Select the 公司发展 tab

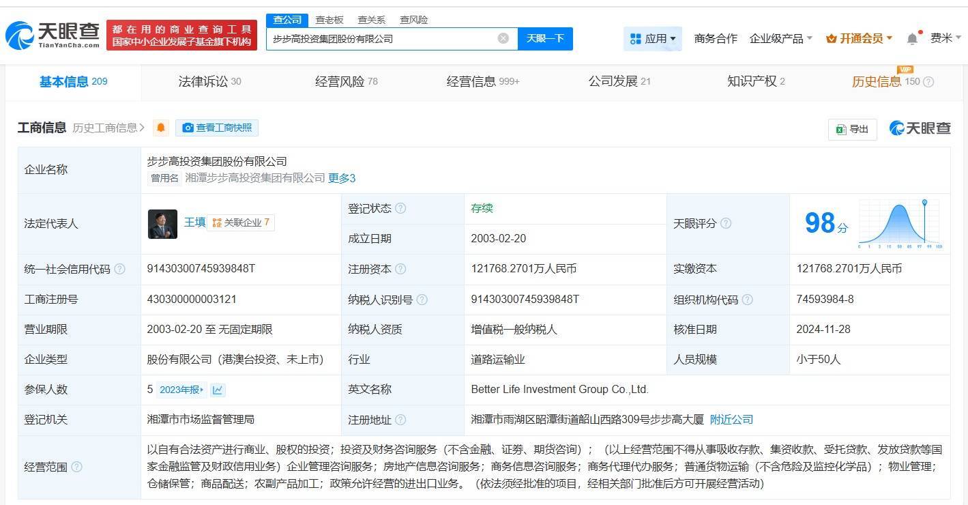(x=619, y=82)
